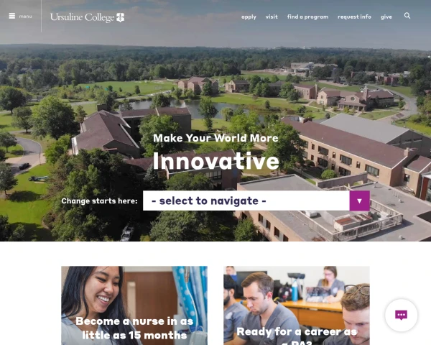
Task: Open the visit link in header
Action: point(272,17)
